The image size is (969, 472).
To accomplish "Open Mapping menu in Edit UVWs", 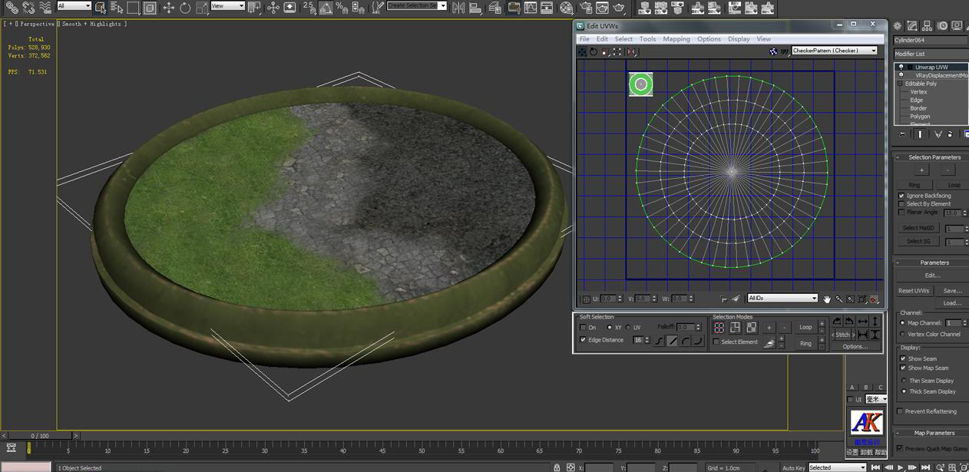I will click(676, 39).
